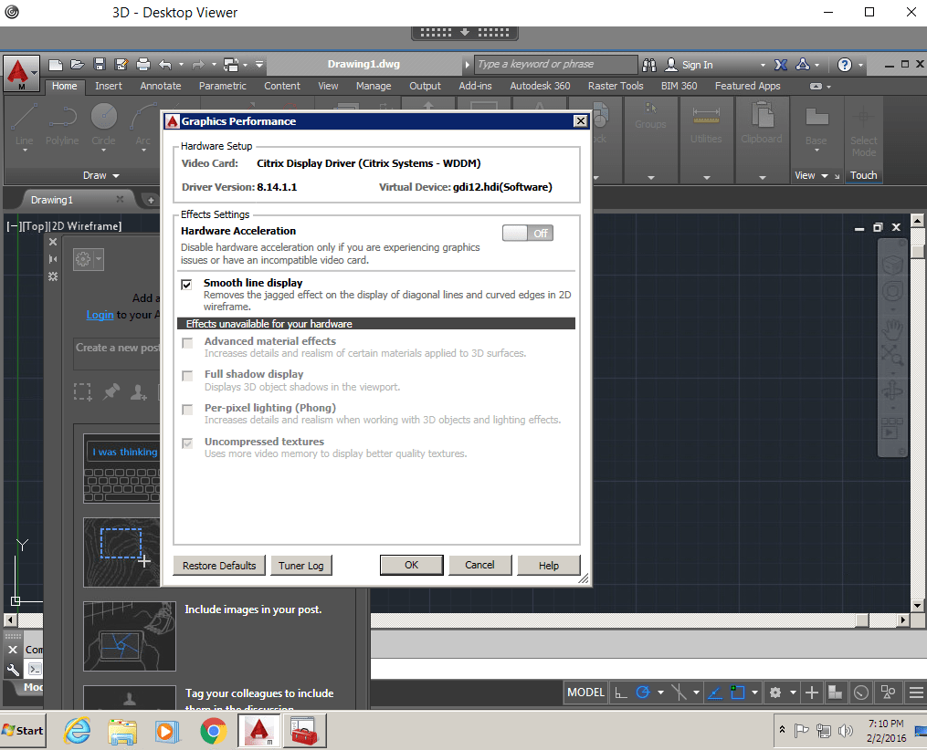Image resolution: width=927 pixels, height=750 pixels.
Task: Click the pin location icon in design feed
Action: 111,391
